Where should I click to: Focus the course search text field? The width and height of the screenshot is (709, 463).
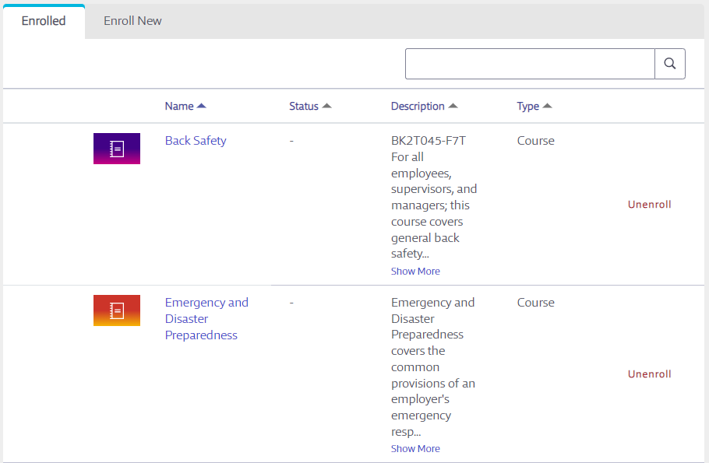click(530, 64)
